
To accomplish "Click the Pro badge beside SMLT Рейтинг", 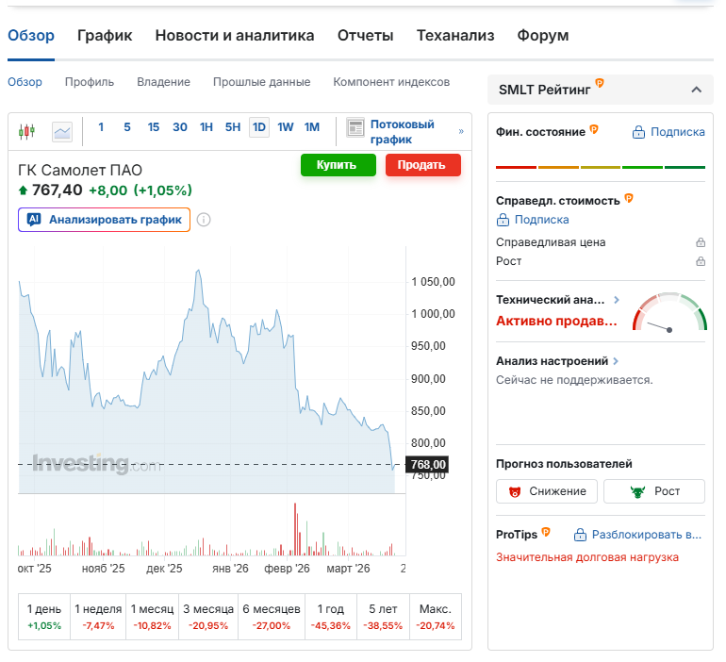I will (600, 85).
